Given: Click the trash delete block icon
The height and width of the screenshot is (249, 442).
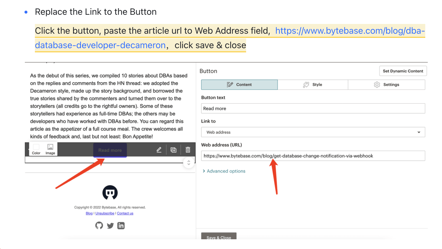Looking at the screenshot, I should coord(188,150).
